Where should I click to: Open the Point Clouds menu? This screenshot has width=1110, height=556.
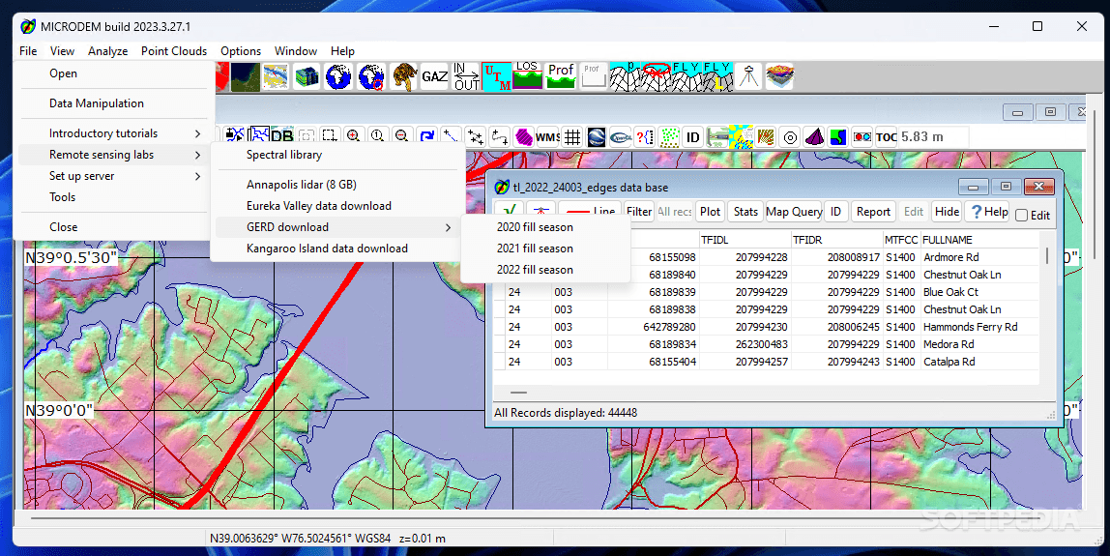pos(173,51)
